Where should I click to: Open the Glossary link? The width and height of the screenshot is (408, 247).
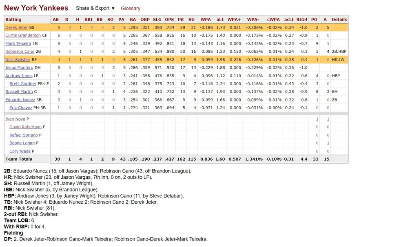tap(131, 9)
